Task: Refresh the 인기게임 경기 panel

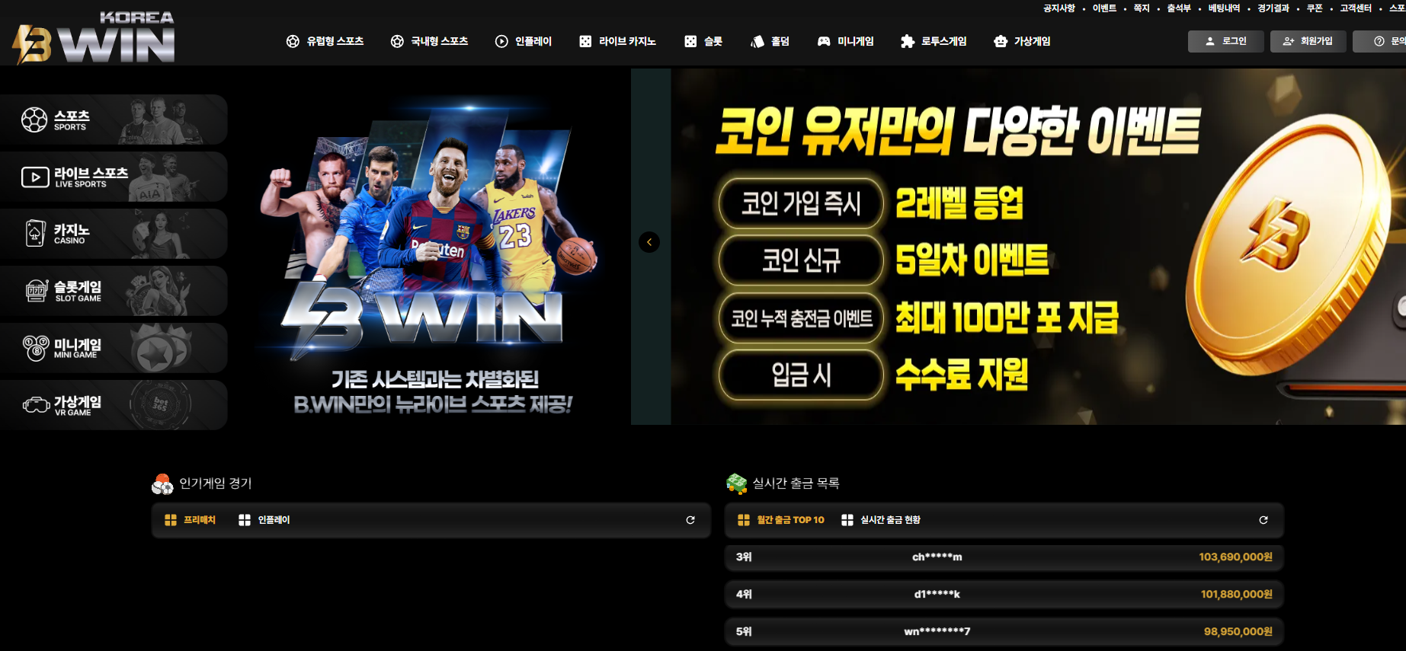Action: click(690, 520)
